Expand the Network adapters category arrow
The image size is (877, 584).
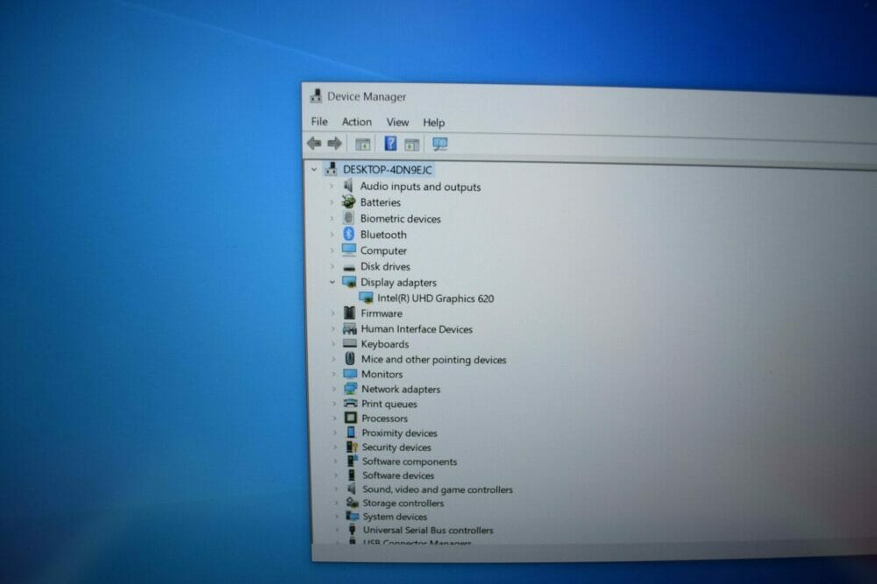[x=334, y=389]
